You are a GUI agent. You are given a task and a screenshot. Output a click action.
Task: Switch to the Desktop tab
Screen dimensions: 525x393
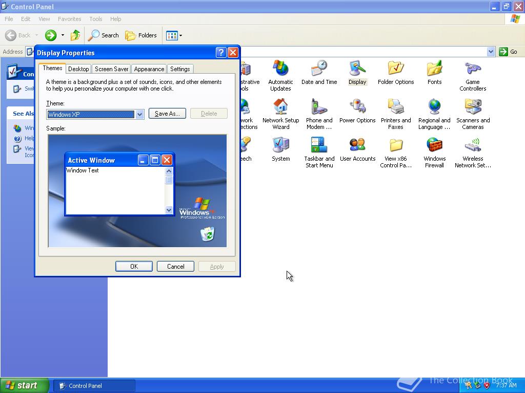[x=78, y=69]
